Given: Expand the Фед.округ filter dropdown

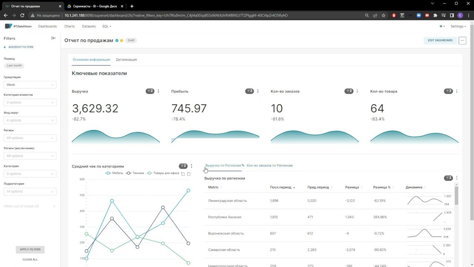Looking at the screenshot, I should click(x=30, y=120).
